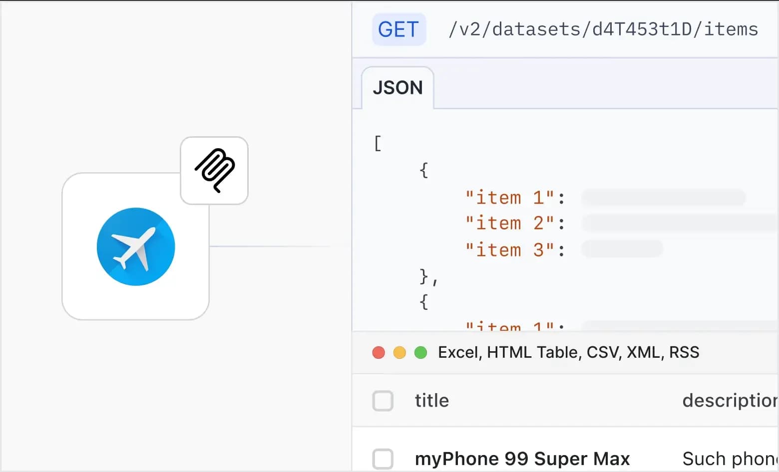
Task: Click the "Such phone" description cell
Action: click(729, 459)
